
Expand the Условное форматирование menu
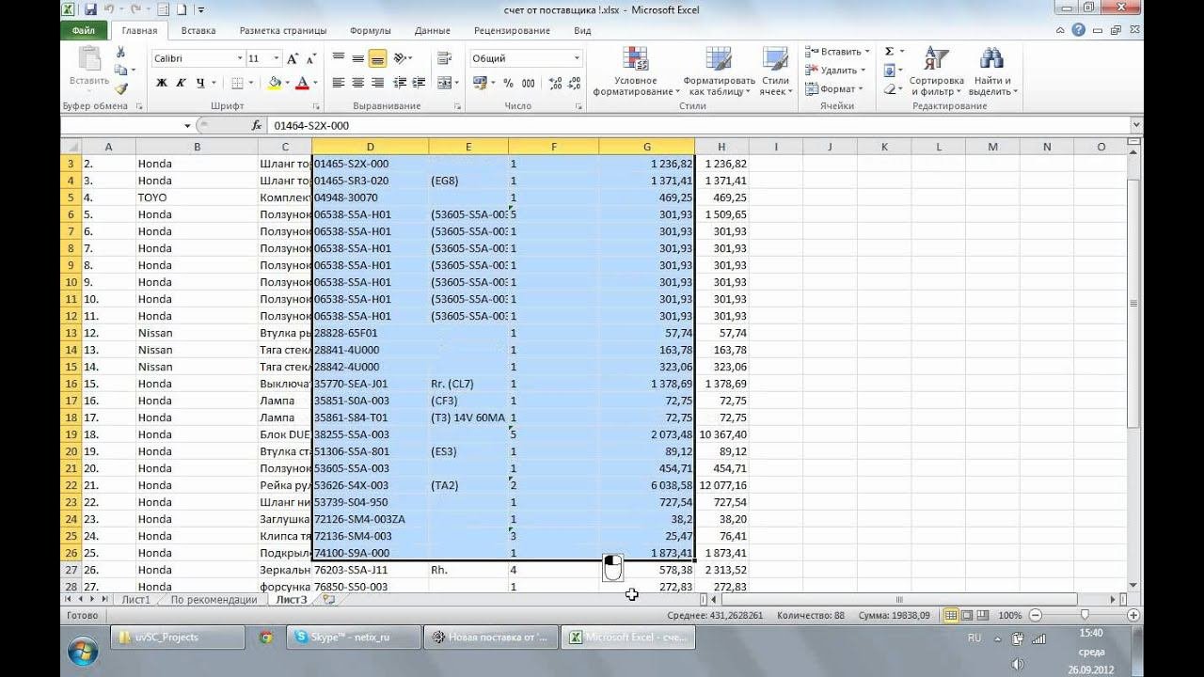(636, 71)
